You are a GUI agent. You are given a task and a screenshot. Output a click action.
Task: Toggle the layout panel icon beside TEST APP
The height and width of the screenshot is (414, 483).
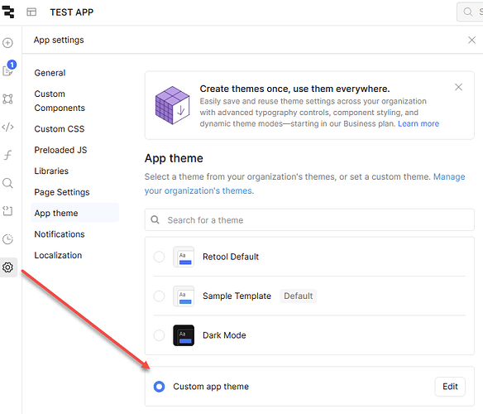(31, 12)
